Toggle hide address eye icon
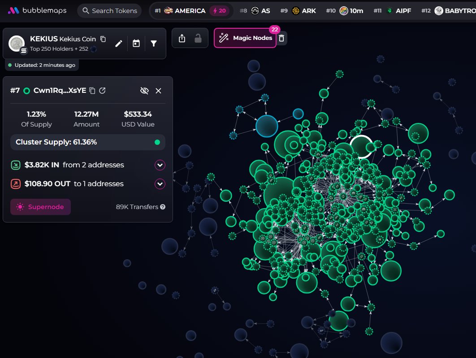The height and width of the screenshot is (358, 476). pos(144,91)
